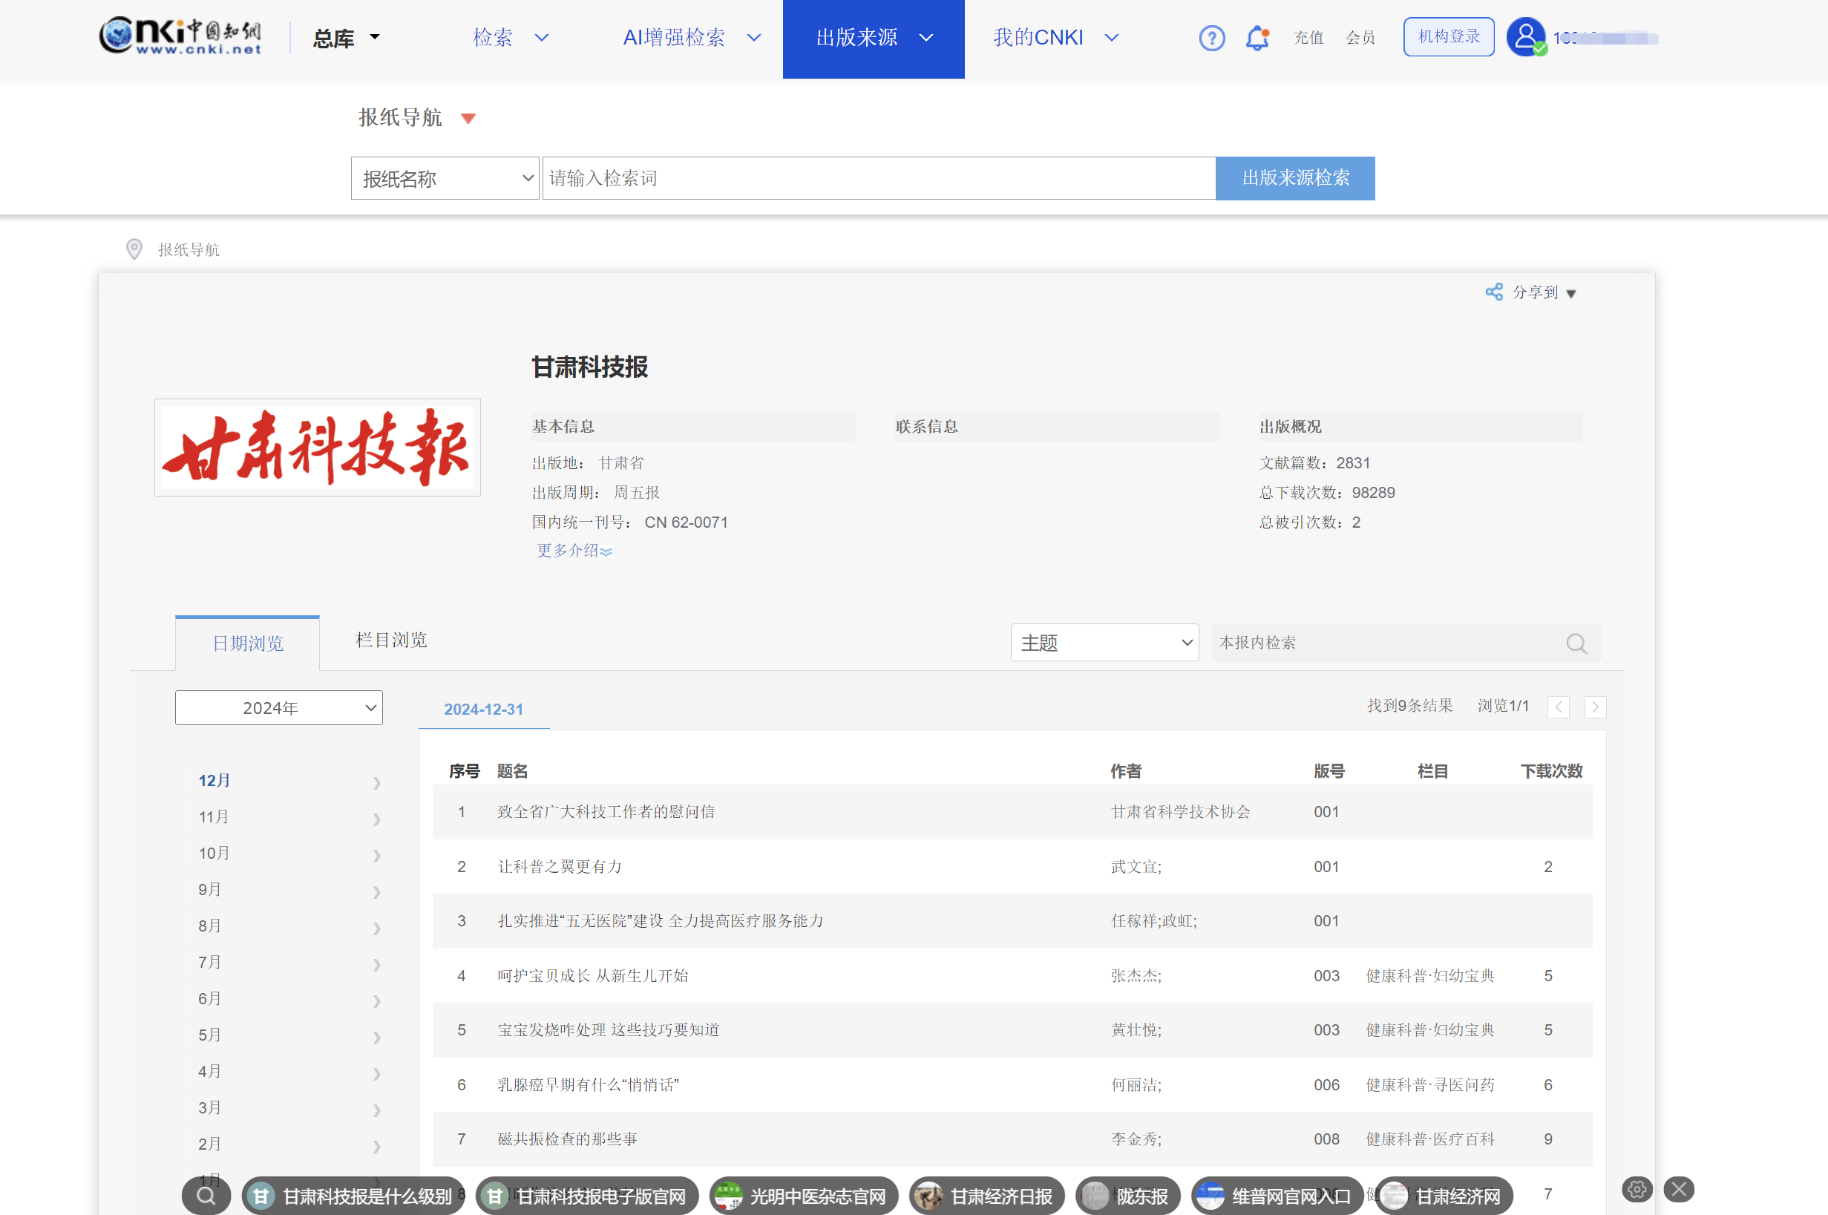Open article 乳腺癌早期有什么“悄悄话”

588,1086
